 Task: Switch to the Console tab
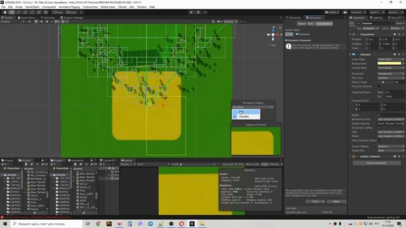107,160
